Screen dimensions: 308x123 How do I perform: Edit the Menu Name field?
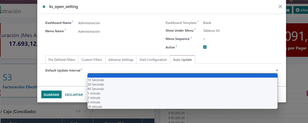(x=89, y=32)
